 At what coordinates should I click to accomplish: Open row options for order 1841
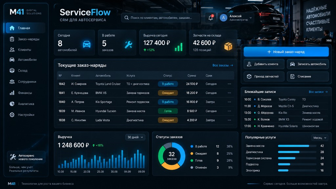click(229, 93)
